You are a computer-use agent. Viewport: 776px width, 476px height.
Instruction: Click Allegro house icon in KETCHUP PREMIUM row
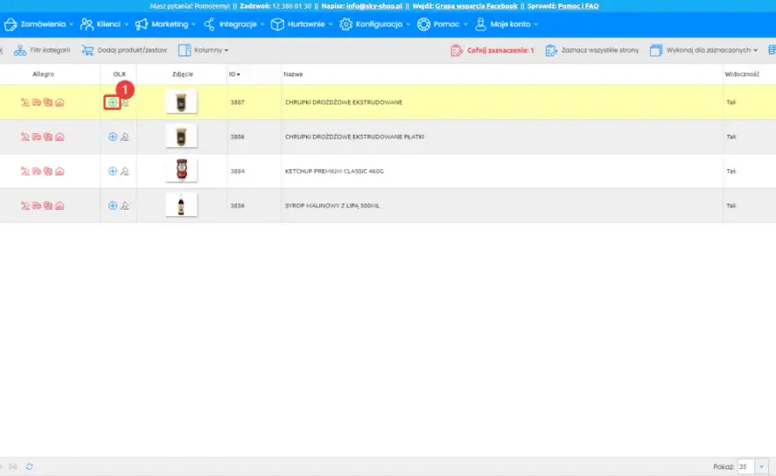tap(60, 171)
